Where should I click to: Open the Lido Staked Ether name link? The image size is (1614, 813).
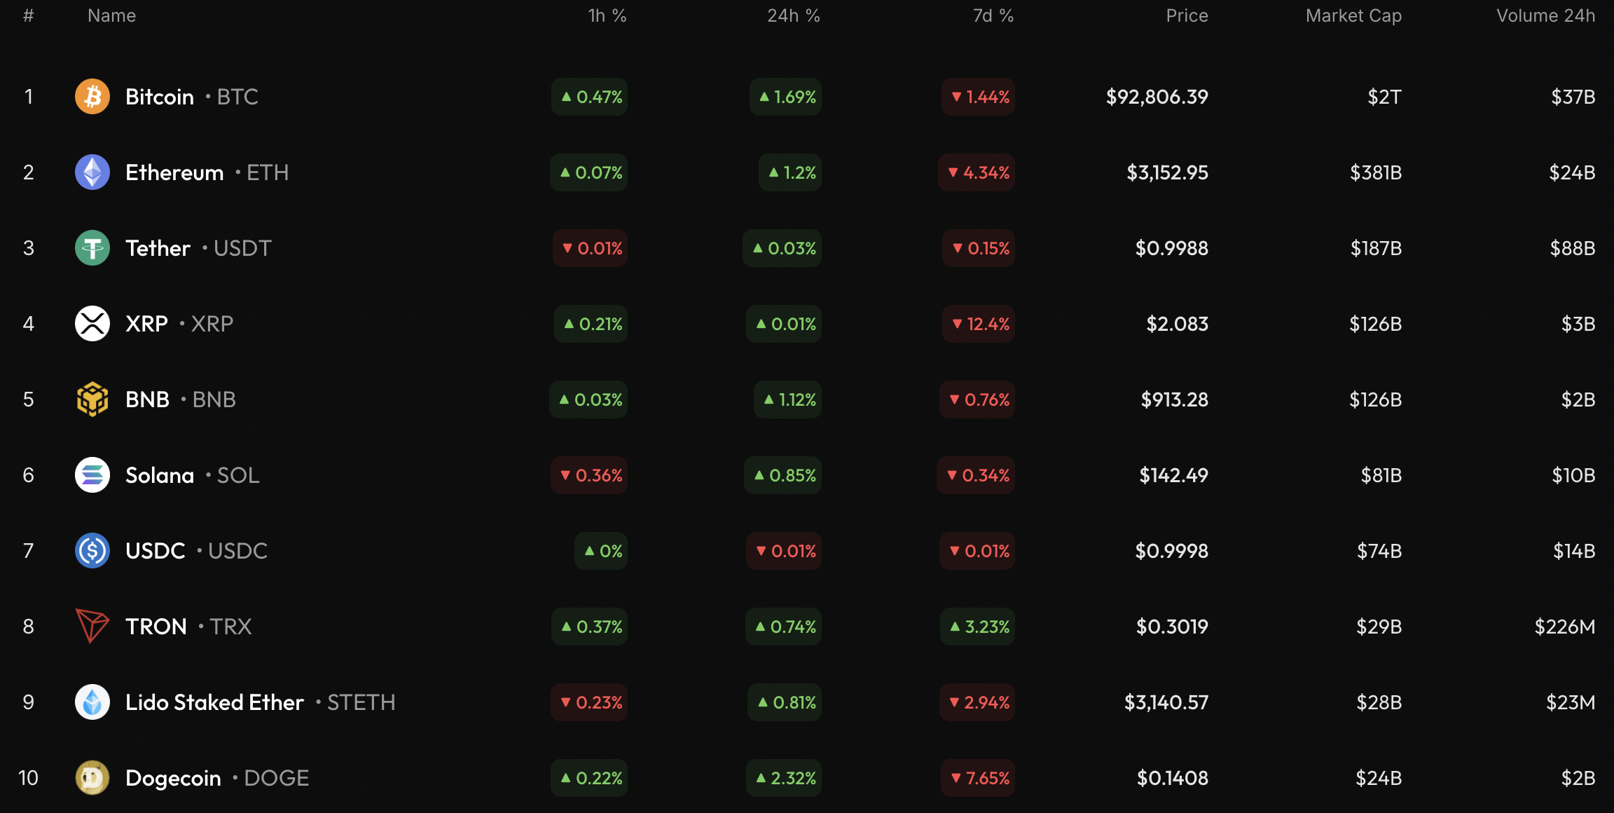[x=214, y=702]
